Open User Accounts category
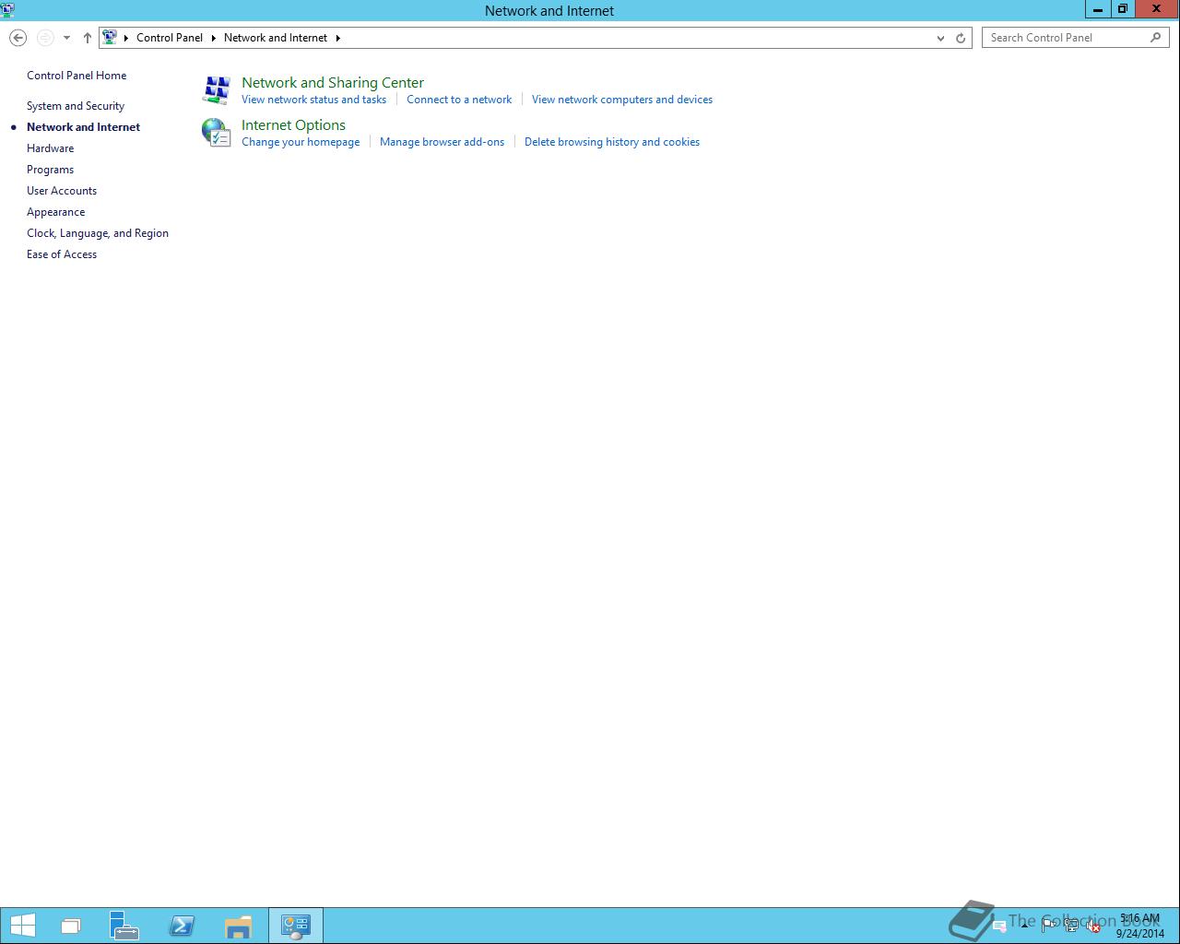 tap(62, 191)
